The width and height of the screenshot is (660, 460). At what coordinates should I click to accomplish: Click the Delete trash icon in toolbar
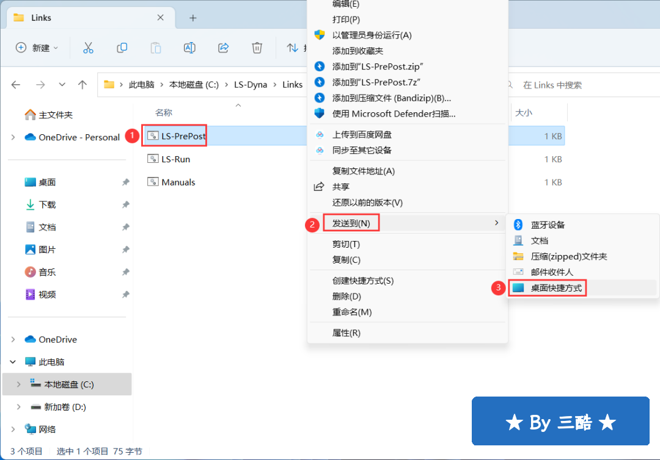257,48
